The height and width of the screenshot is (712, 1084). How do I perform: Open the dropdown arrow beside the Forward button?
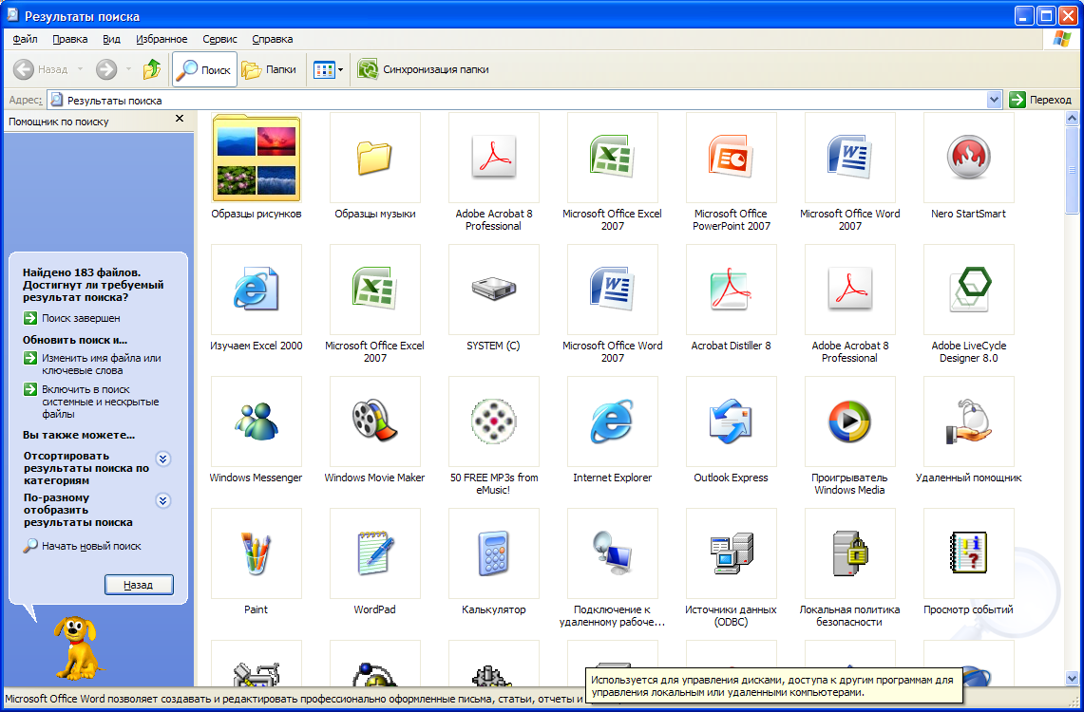tap(128, 69)
